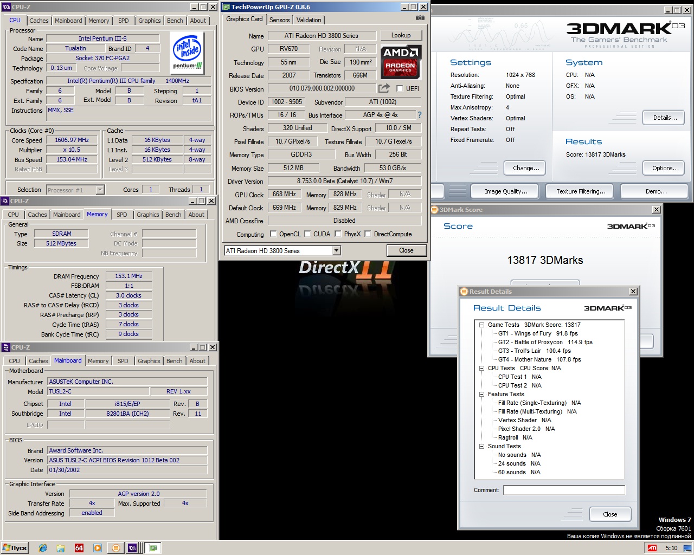Click the Core Speed value 1606.97 MHz

(x=72, y=140)
